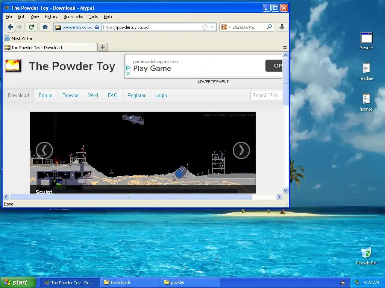This screenshot has width=385, height=288.
Task: Open the URL history dropdown arrow
Action: (213, 27)
